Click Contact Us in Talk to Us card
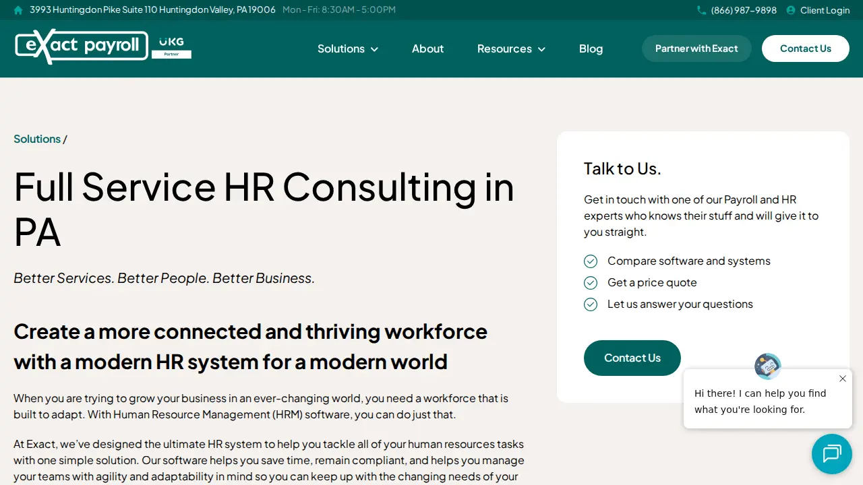The width and height of the screenshot is (863, 485). click(632, 358)
